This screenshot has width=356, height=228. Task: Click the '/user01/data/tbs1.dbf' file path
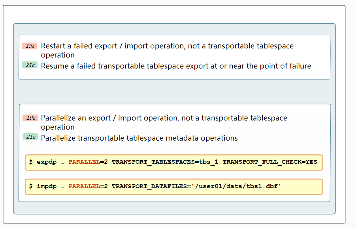click(x=236, y=186)
